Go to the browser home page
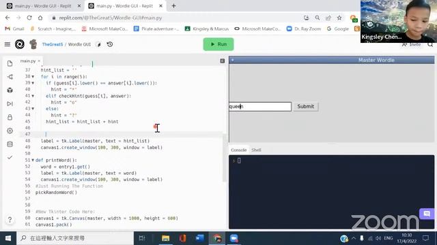 click(x=40, y=18)
